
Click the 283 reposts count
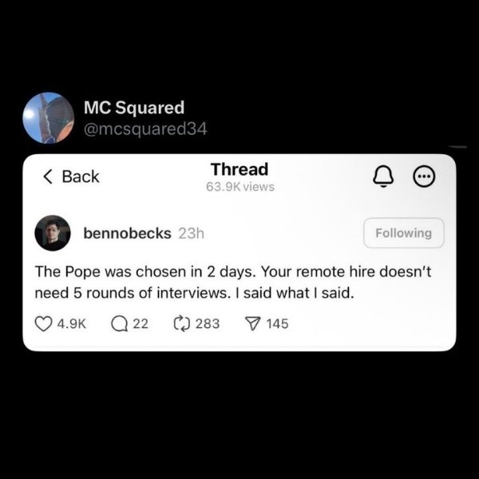click(207, 323)
